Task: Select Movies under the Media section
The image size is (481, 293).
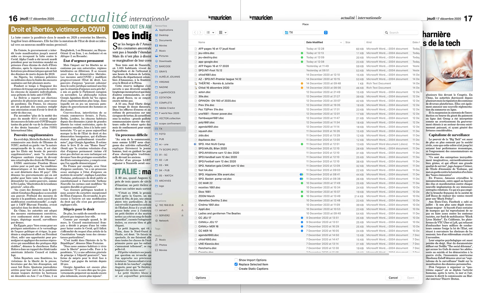Action: coord(163,250)
